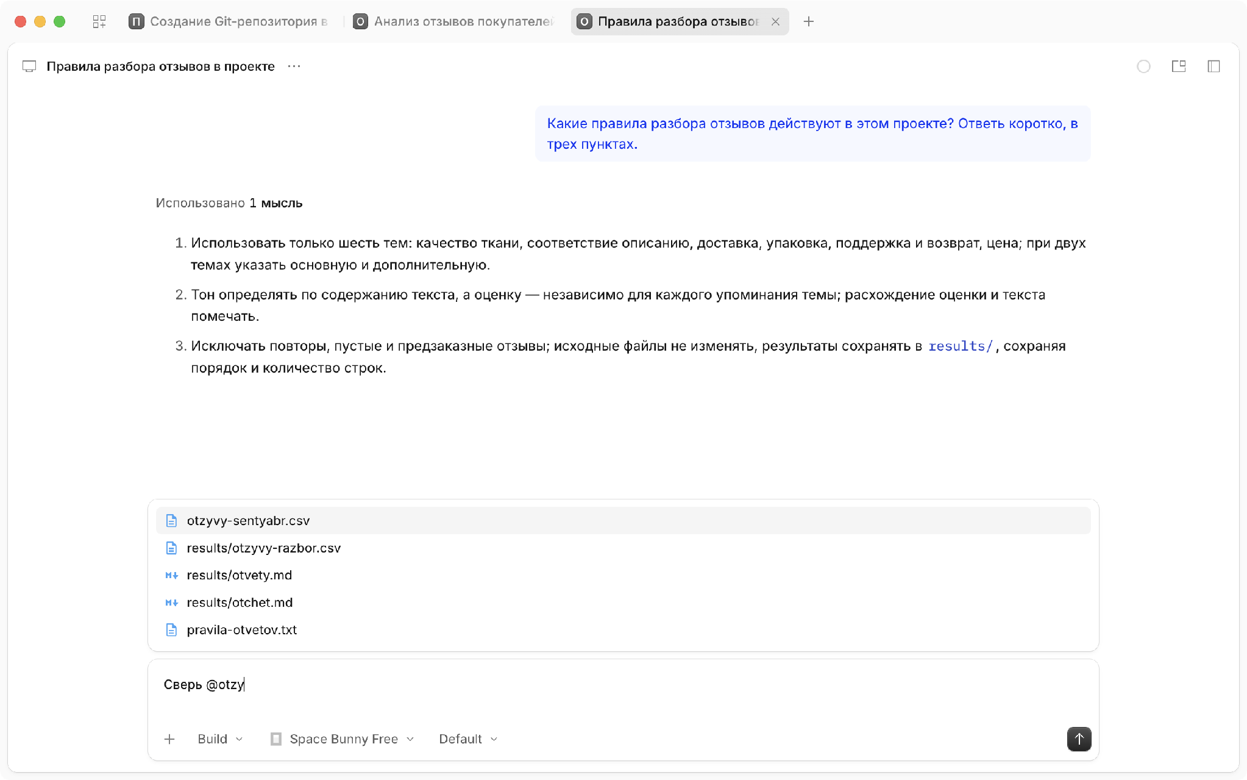Click the circular status indicator icon

(x=1143, y=66)
